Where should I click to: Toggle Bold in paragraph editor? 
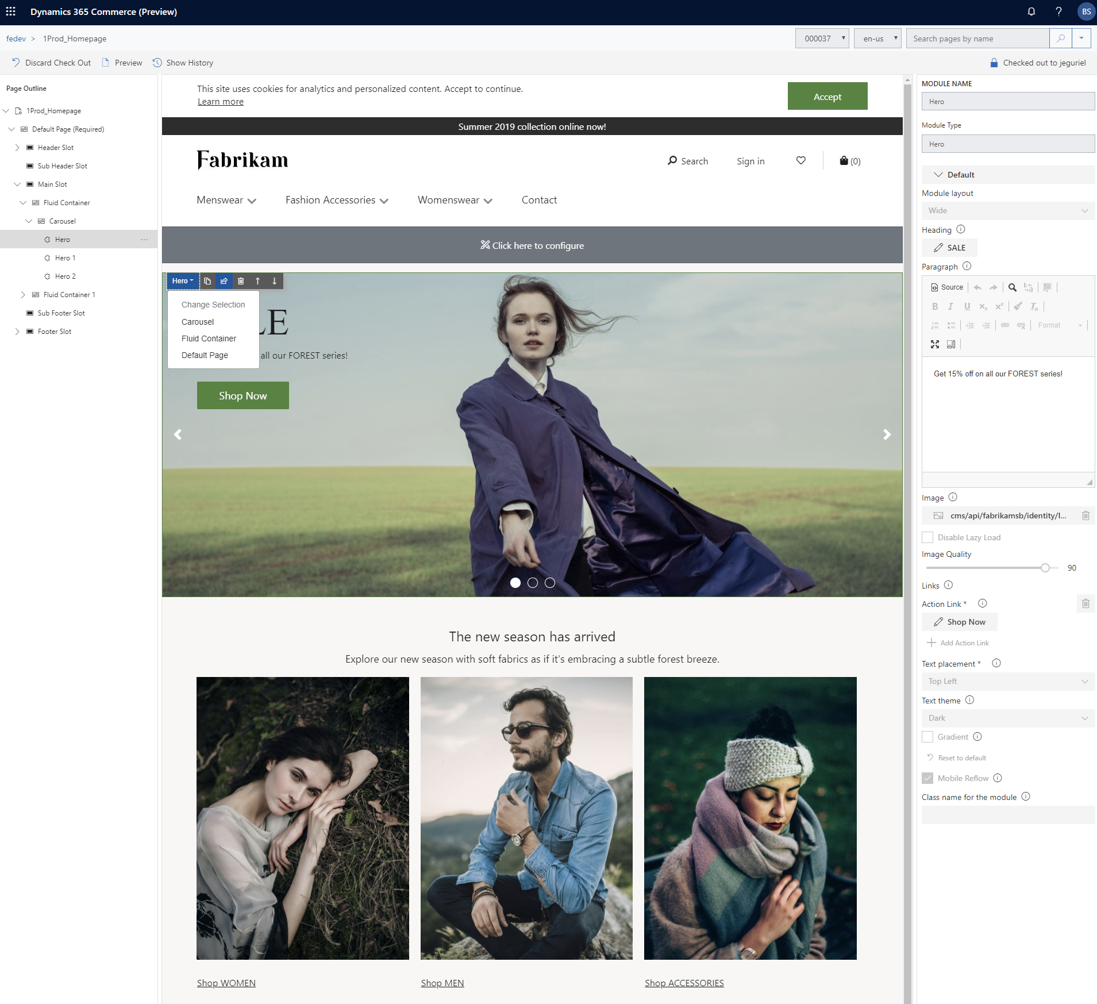click(935, 306)
